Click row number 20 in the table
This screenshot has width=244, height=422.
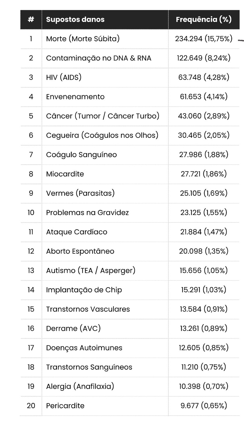click(x=31, y=406)
